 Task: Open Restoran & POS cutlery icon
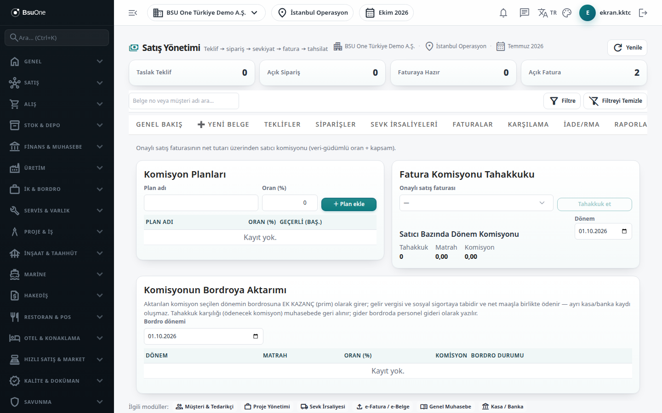(15, 317)
